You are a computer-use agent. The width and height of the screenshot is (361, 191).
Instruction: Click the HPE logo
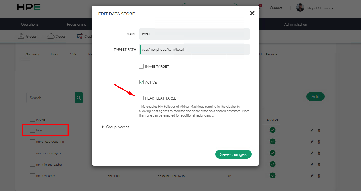pos(29,7)
